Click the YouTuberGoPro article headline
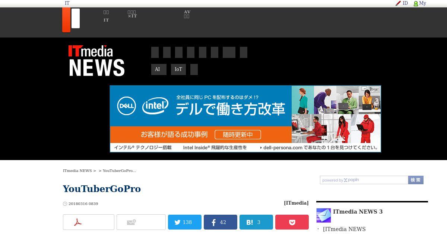Viewport: 447px width, 234px height. coord(102,189)
